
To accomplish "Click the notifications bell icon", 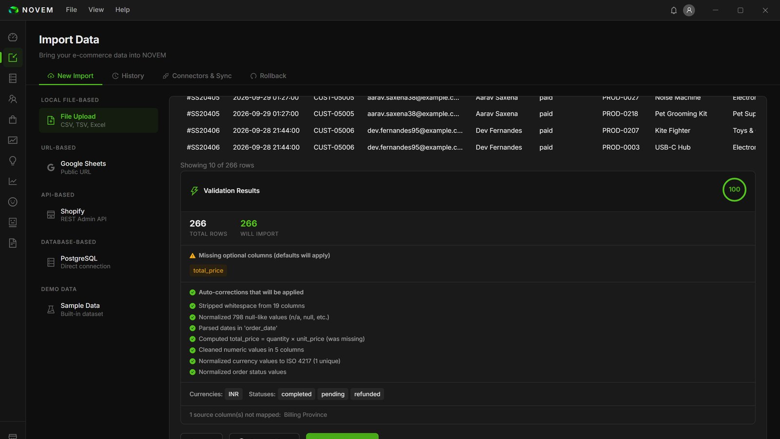I will [x=674, y=10].
